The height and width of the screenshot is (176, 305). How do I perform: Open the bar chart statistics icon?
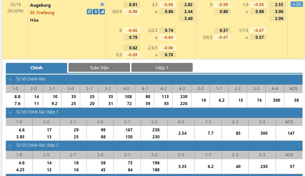pos(102,12)
